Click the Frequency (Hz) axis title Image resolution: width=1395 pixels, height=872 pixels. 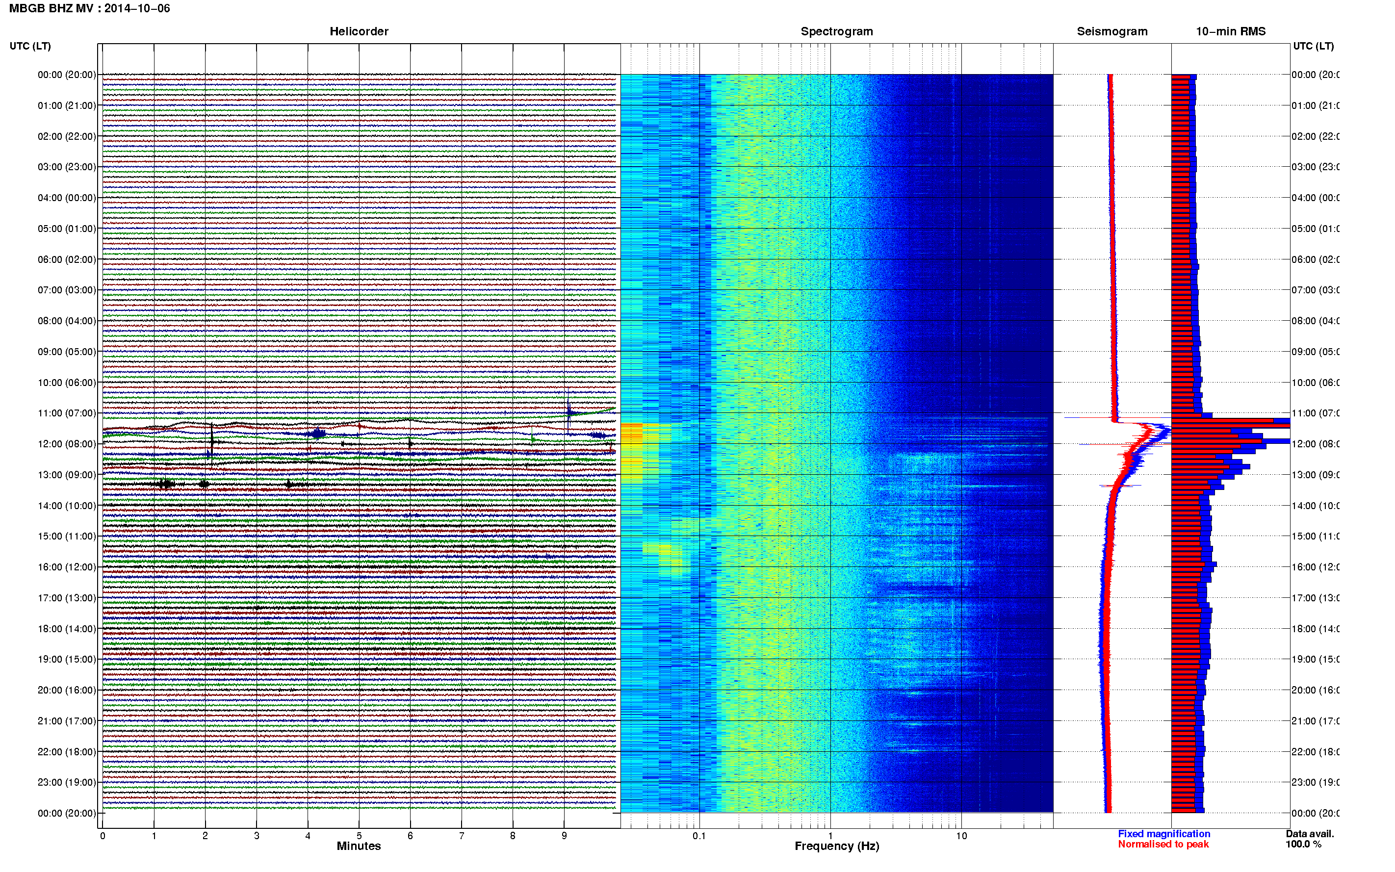click(837, 846)
